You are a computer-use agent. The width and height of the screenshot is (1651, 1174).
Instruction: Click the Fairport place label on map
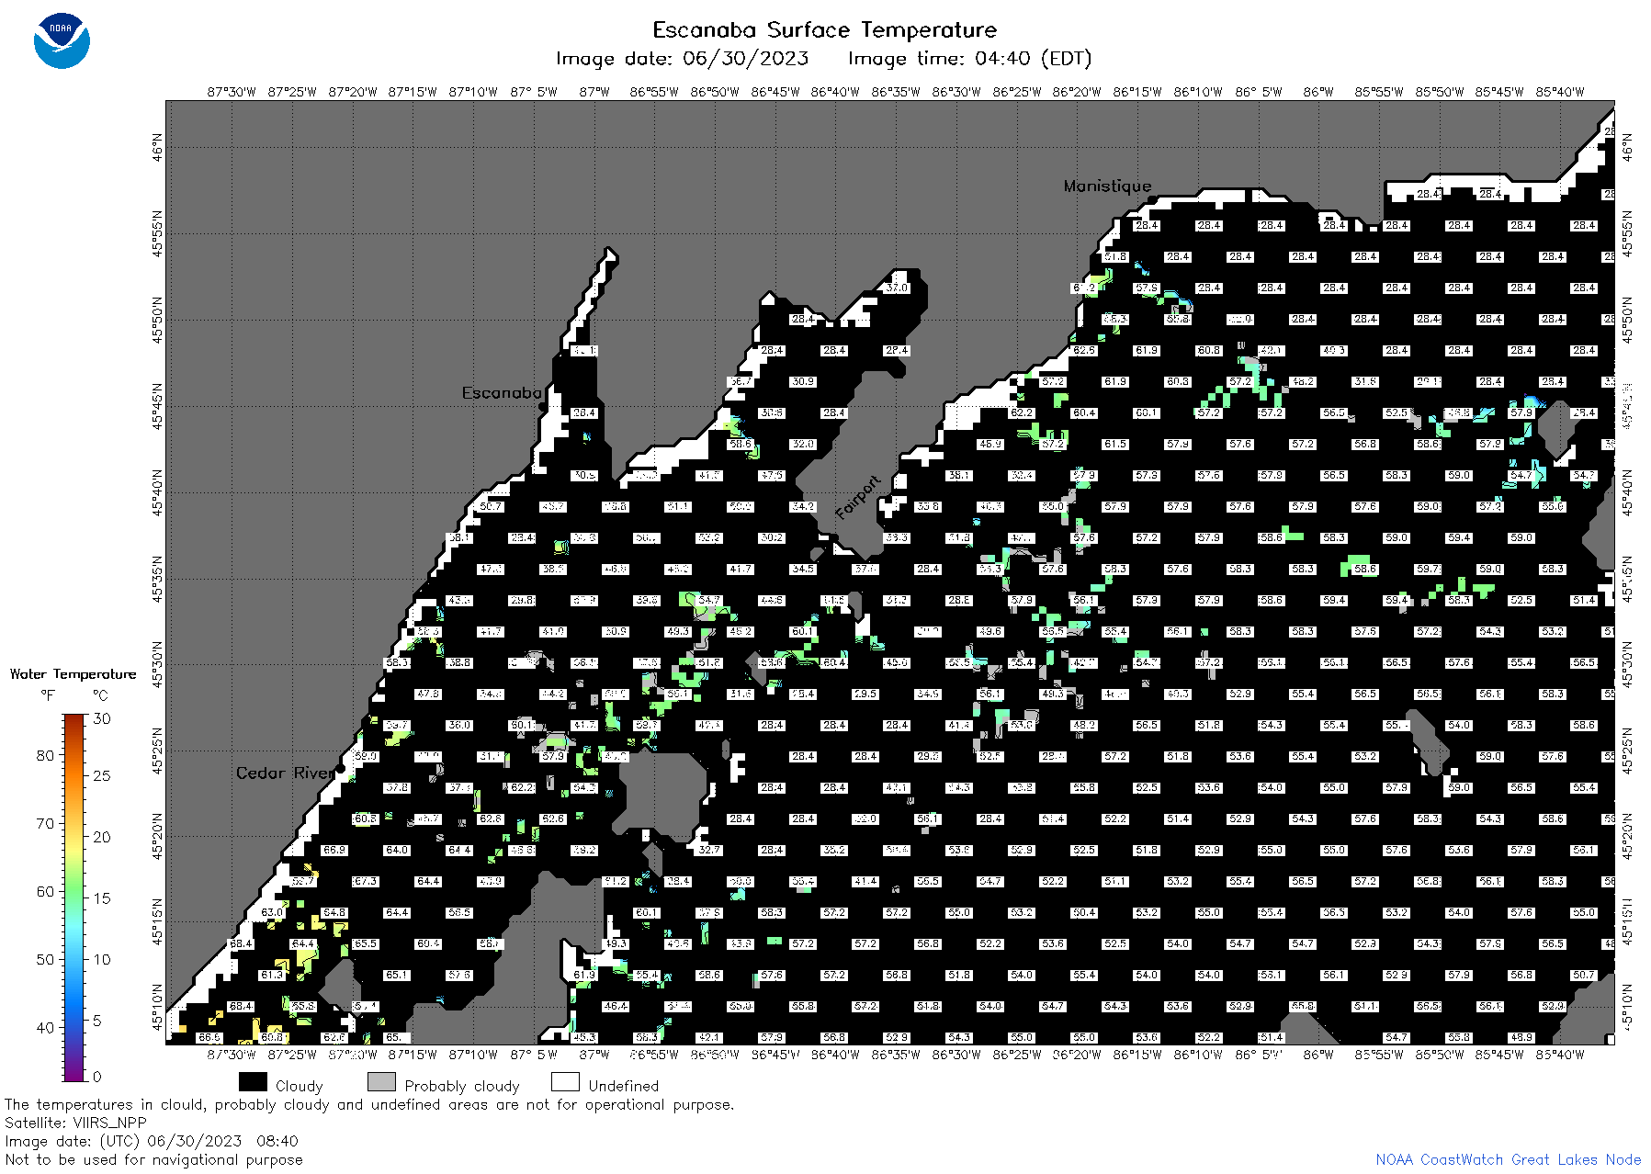pos(858,497)
